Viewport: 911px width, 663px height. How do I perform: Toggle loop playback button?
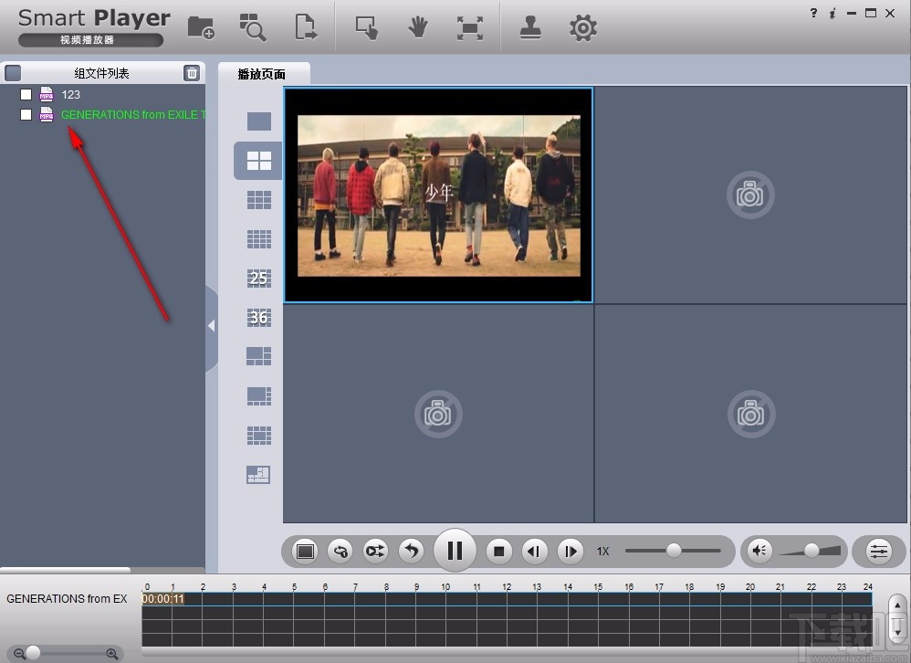(x=340, y=551)
